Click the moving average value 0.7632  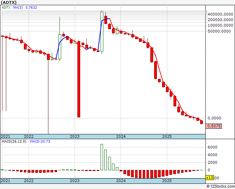[x=31, y=7]
